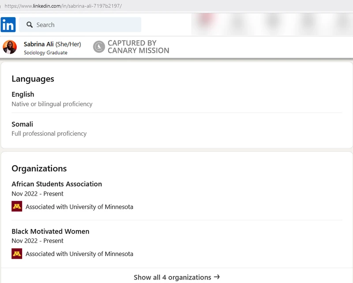Select 'Native or bilingual proficiency' text
Image resolution: width=353 pixels, height=283 pixels.
point(52,104)
